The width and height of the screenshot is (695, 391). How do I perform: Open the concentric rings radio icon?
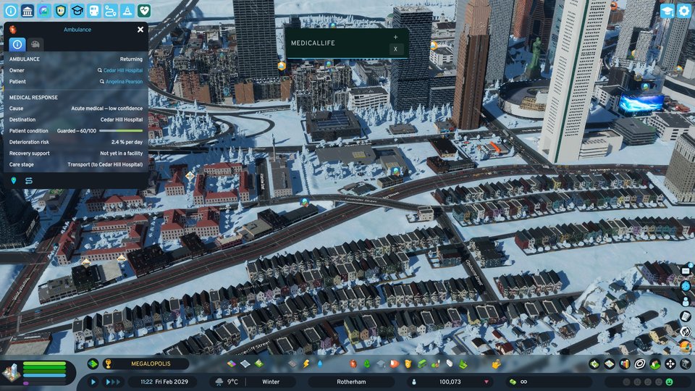tap(639, 364)
